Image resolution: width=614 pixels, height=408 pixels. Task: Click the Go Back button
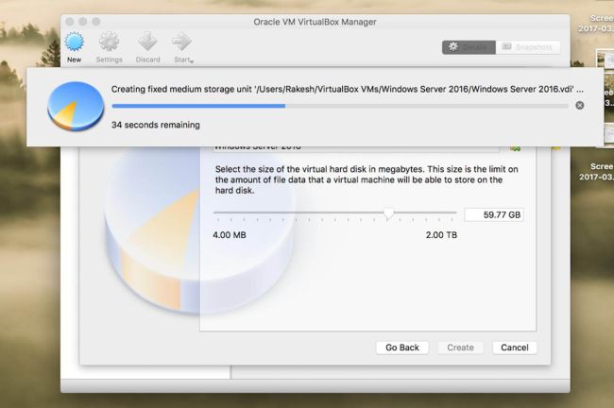click(x=402, y=348)
